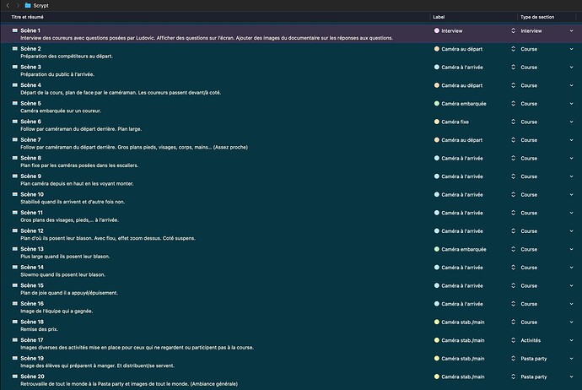Go forward with the right navigation arrow
The width and height of the screenshot is (582, 390).
click(x=17, y=5)
